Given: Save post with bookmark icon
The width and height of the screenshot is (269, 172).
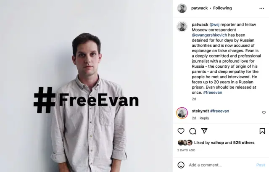Looking at the screenshot, I should 262,131.
